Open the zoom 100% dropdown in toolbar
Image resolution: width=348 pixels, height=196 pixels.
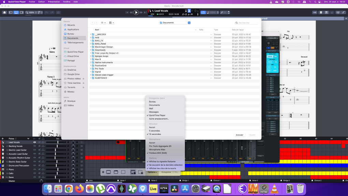click(31, 12)
